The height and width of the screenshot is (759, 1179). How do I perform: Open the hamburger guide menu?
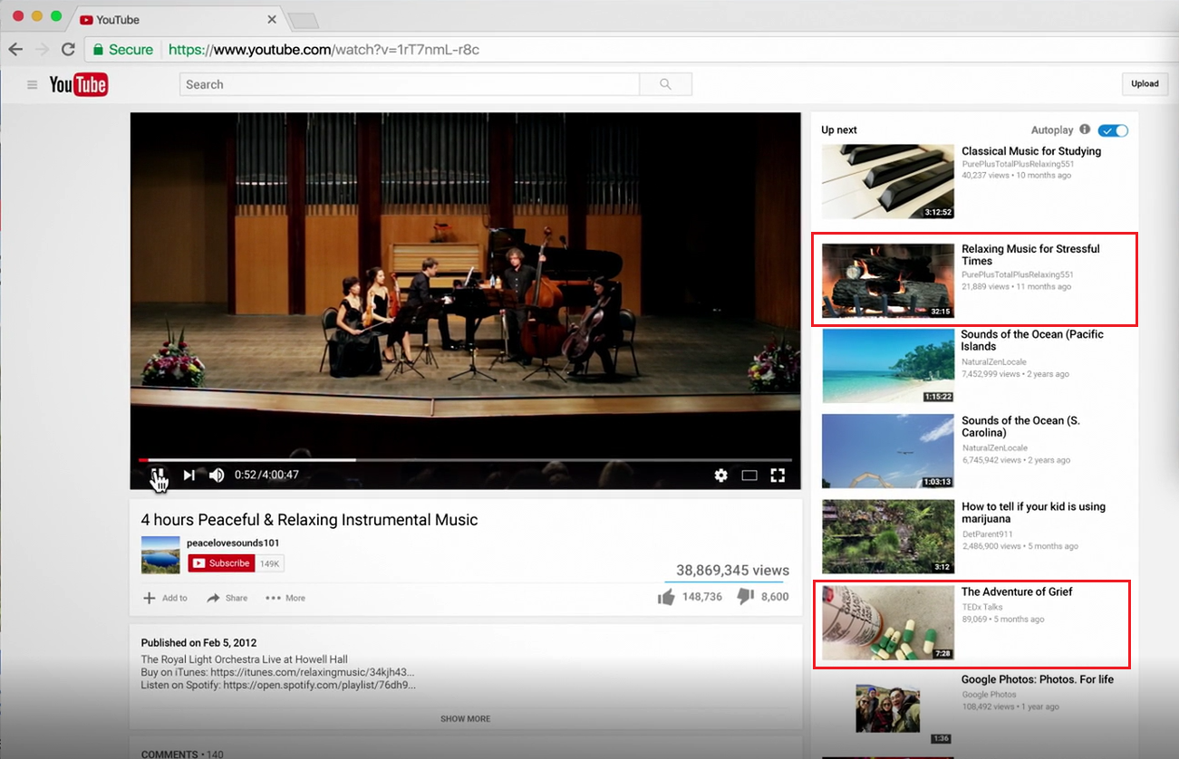(33, 85)
